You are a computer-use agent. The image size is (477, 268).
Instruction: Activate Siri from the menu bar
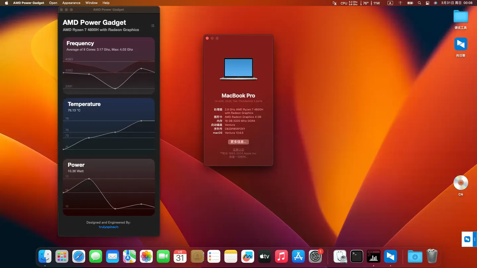pyautogui.click(x=436, y=3)
